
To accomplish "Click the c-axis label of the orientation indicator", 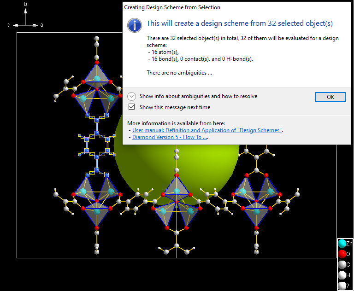I will [x=9, y=25].
